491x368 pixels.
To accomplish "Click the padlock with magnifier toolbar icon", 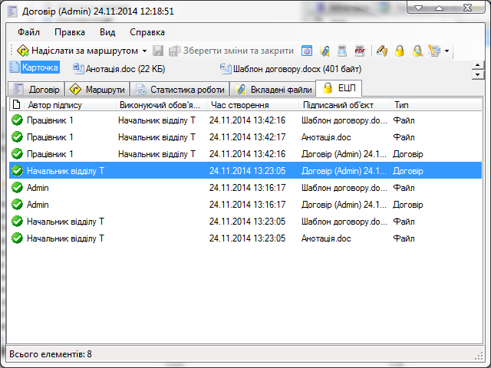I will (417, 51).
